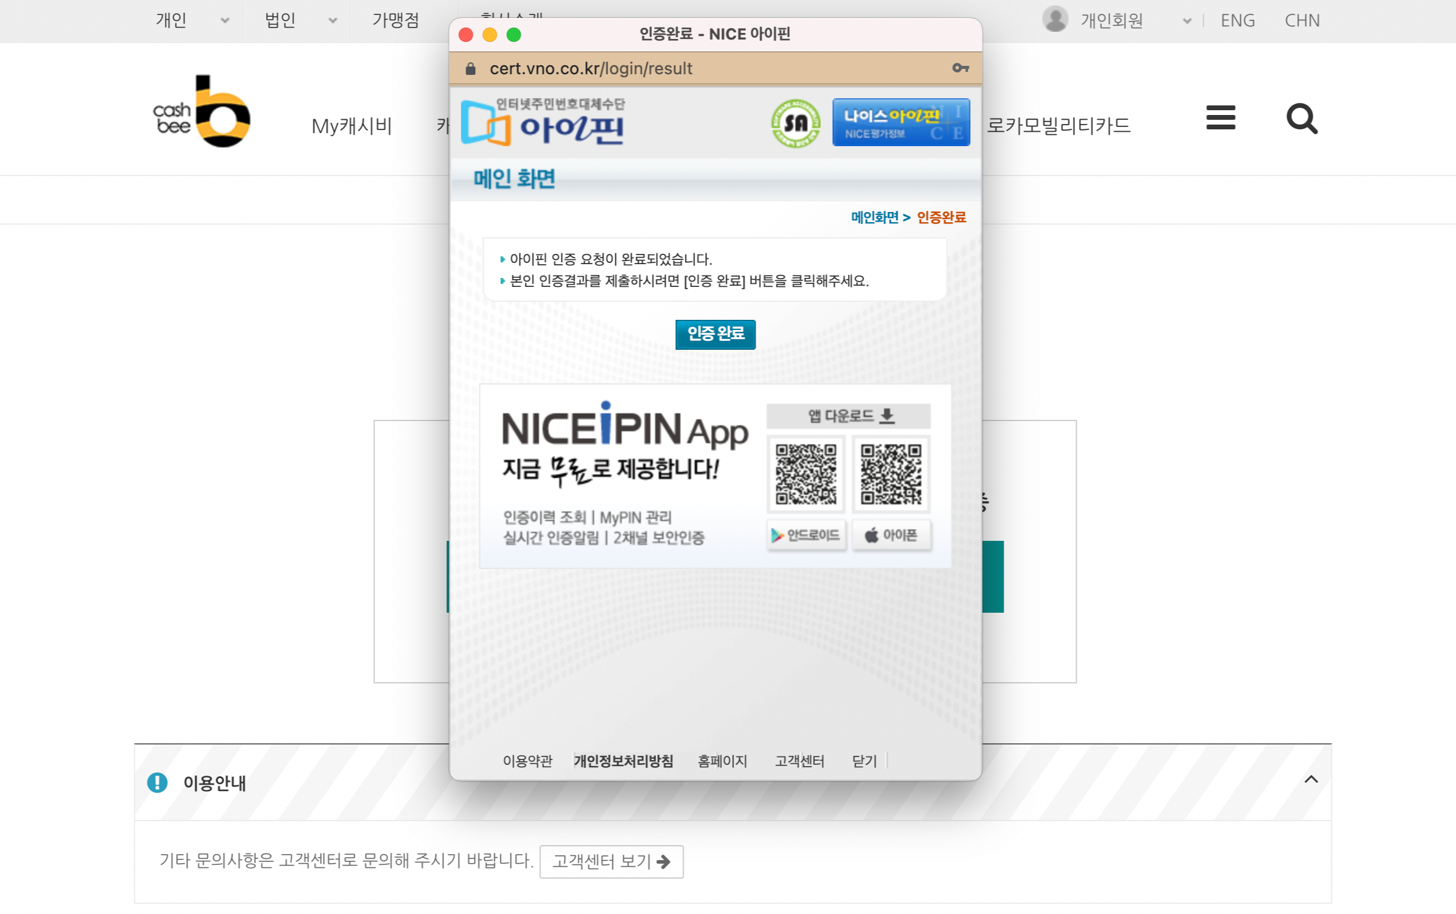Open My캐시비 menu
The height and width of the screenshot is (914, 1456).
tap(351, 126)
